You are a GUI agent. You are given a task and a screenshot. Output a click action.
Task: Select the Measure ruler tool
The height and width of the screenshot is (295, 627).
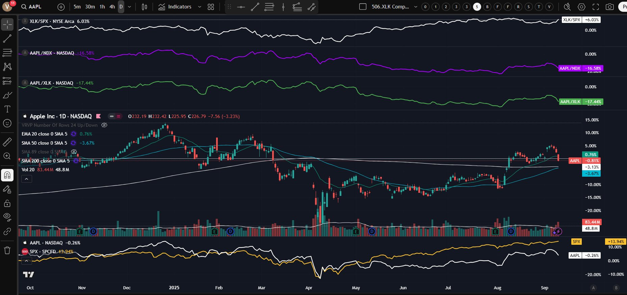(x=7, y=142)
